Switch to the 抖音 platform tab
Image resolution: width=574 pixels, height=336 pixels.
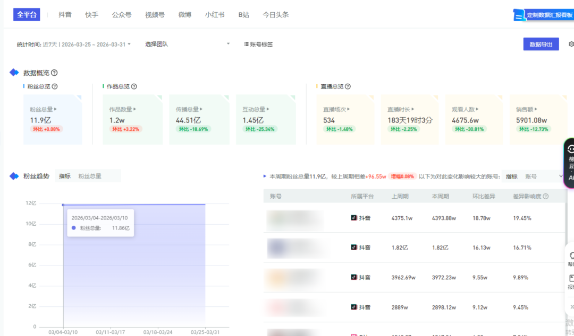click(65, 15)
